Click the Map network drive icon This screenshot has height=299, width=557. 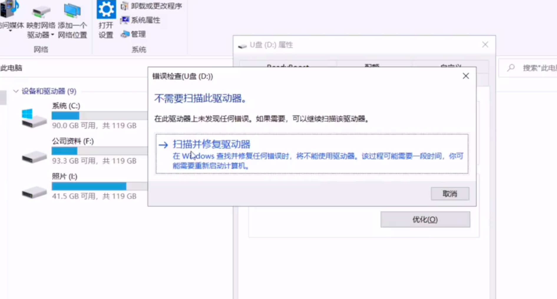point(41,11)
